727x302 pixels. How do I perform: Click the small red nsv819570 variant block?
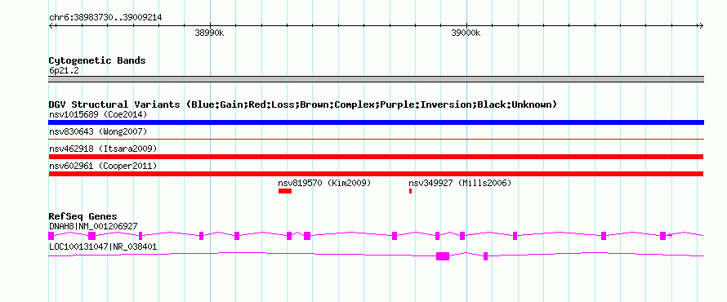pos(285,191)
